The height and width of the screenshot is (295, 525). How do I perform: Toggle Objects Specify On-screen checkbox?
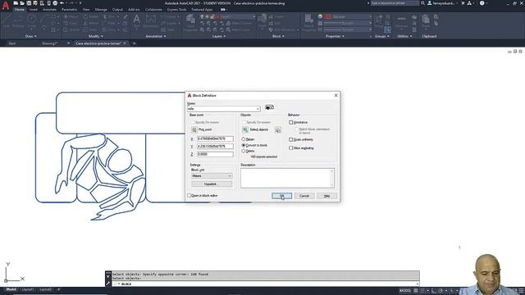point(244,122)
